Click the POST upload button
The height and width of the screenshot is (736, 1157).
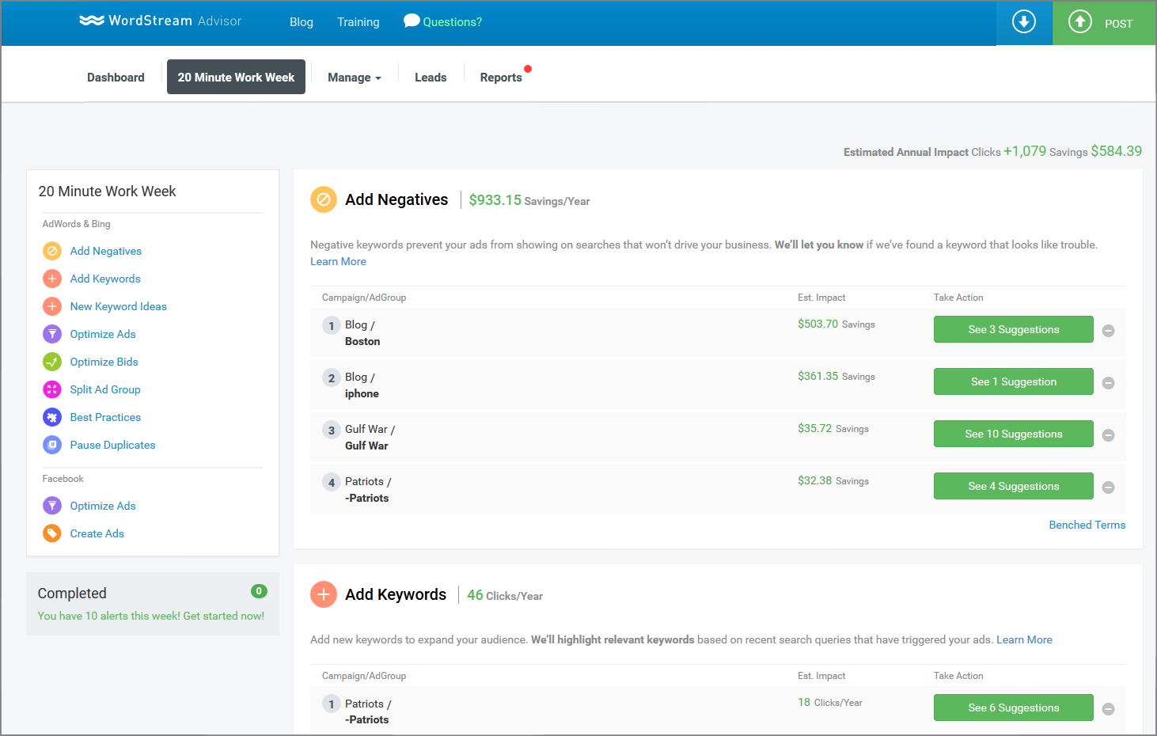click(1104, 23)
